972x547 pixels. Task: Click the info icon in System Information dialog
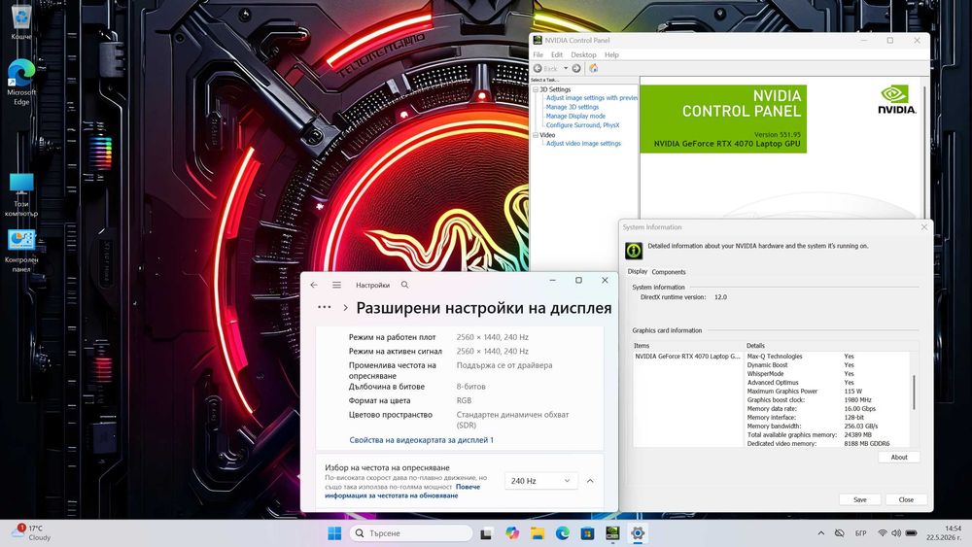point(634,251)
